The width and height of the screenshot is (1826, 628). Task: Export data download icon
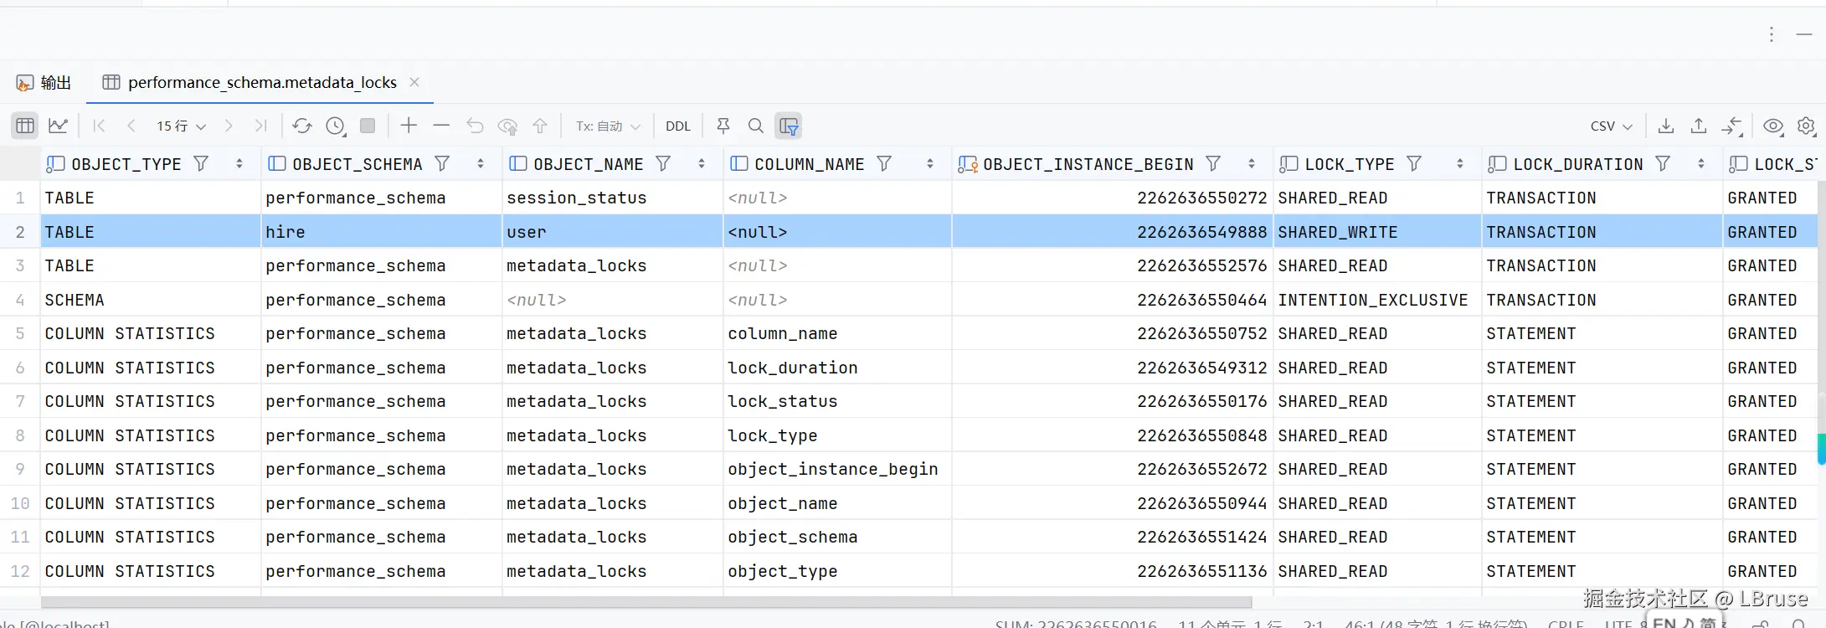[1666, 126]
